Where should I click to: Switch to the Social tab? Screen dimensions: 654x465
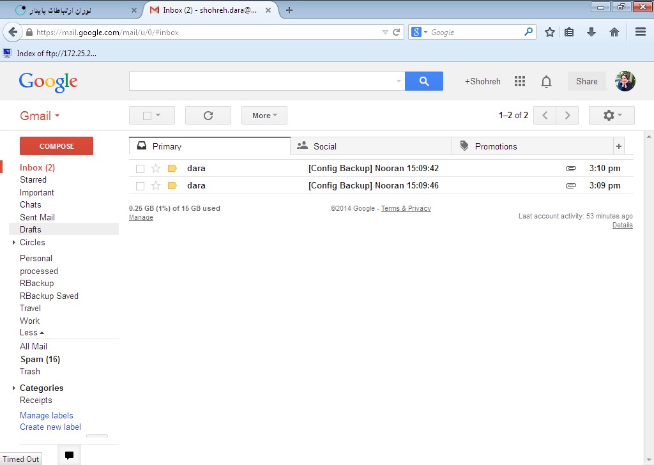coord(371,146)
